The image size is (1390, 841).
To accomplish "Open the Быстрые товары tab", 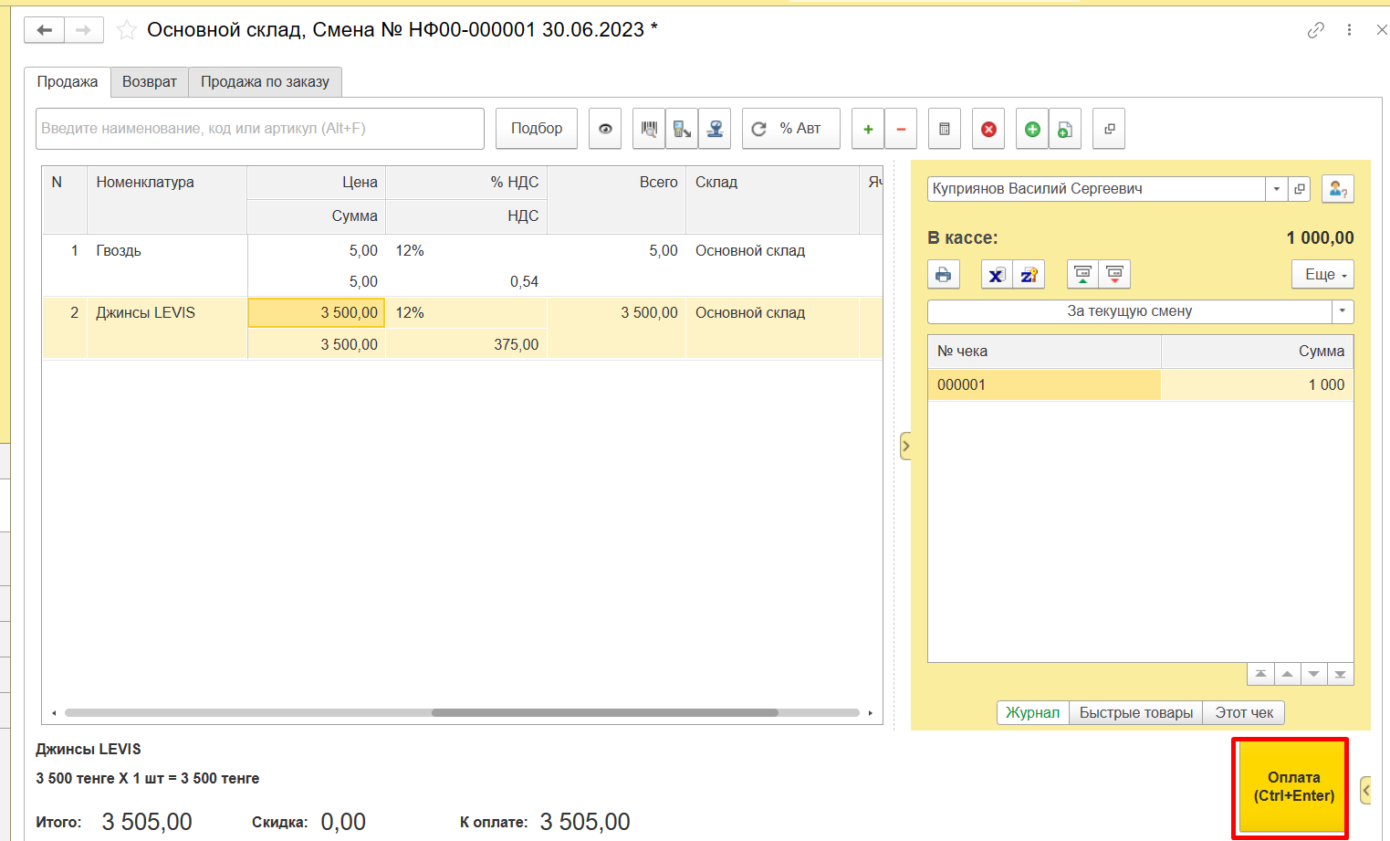I will pos(1135,712).
